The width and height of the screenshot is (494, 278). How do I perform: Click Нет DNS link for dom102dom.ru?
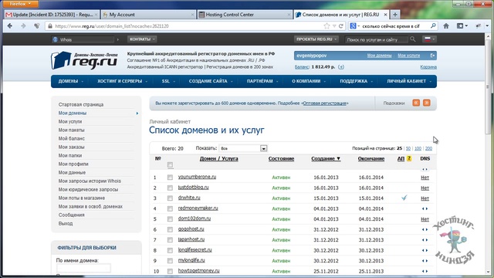[x=425, y=219]
